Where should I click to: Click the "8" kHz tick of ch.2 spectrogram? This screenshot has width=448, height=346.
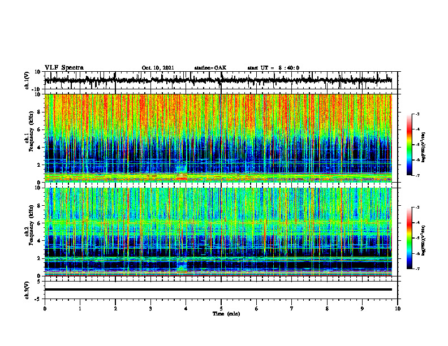(x=40, y=206)
